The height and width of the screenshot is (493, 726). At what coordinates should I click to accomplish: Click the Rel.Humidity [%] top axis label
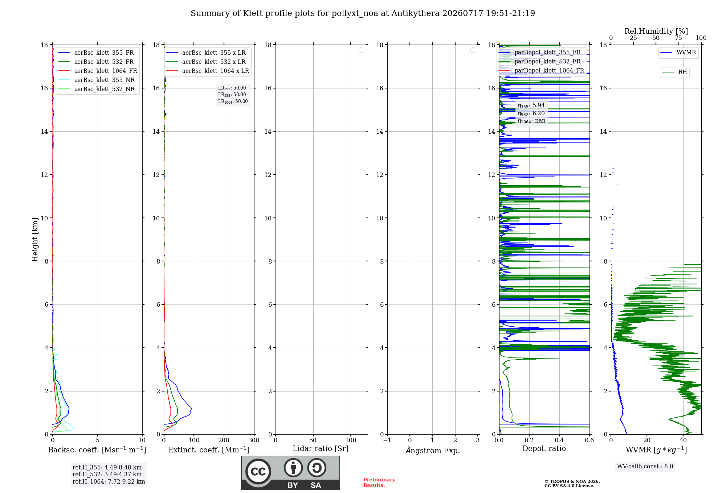[x=656, y=31]
